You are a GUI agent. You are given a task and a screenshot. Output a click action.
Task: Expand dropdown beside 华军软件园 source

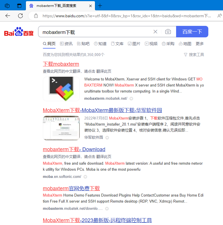(x=107, y=138)
